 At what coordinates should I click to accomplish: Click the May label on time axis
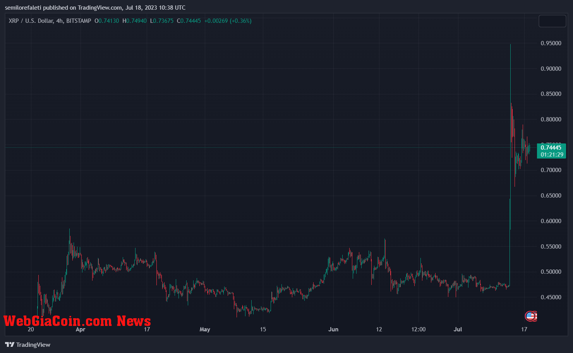click(205, 329)
